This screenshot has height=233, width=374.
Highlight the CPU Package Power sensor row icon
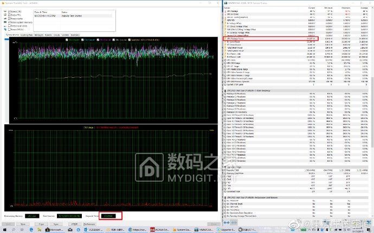click(225, 38)
